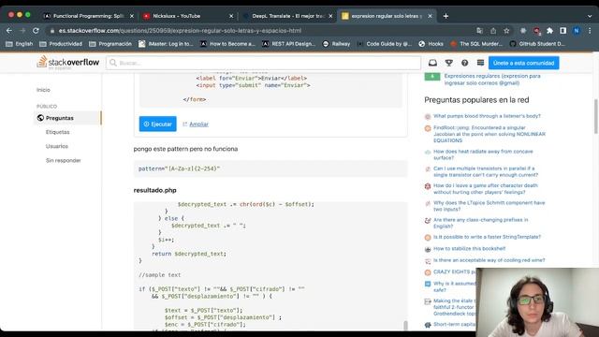Open Etiquetas in the sidebar
This screenshot has width=599, height=337.
pyautogui.click(x=58, y=132)
